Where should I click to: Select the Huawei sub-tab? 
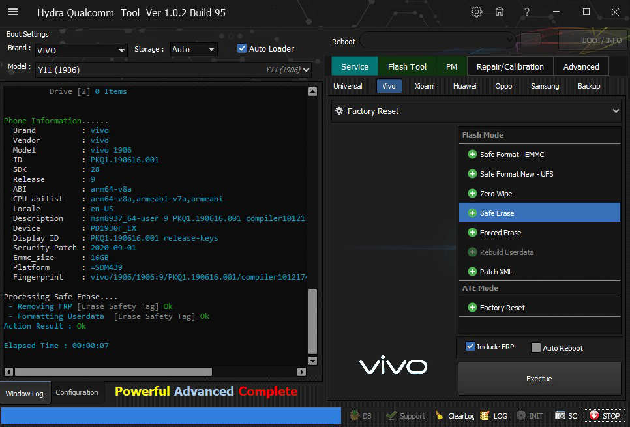click(464, 86)
